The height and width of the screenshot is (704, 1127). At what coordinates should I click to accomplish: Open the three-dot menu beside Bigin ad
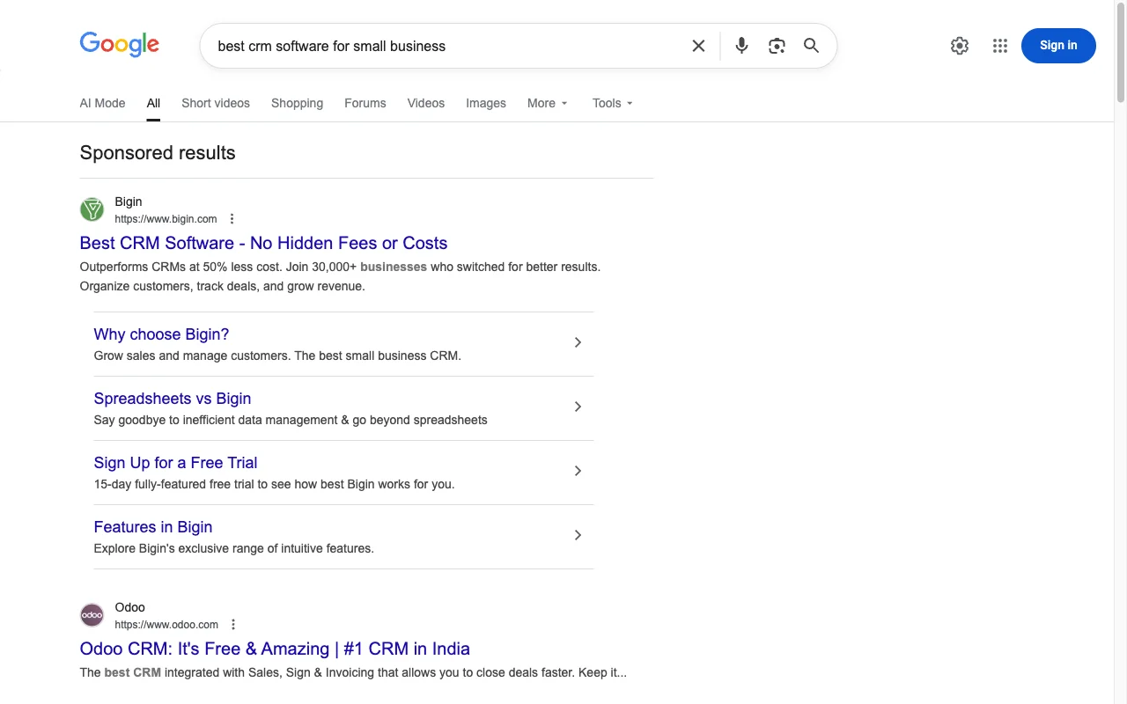232,217
